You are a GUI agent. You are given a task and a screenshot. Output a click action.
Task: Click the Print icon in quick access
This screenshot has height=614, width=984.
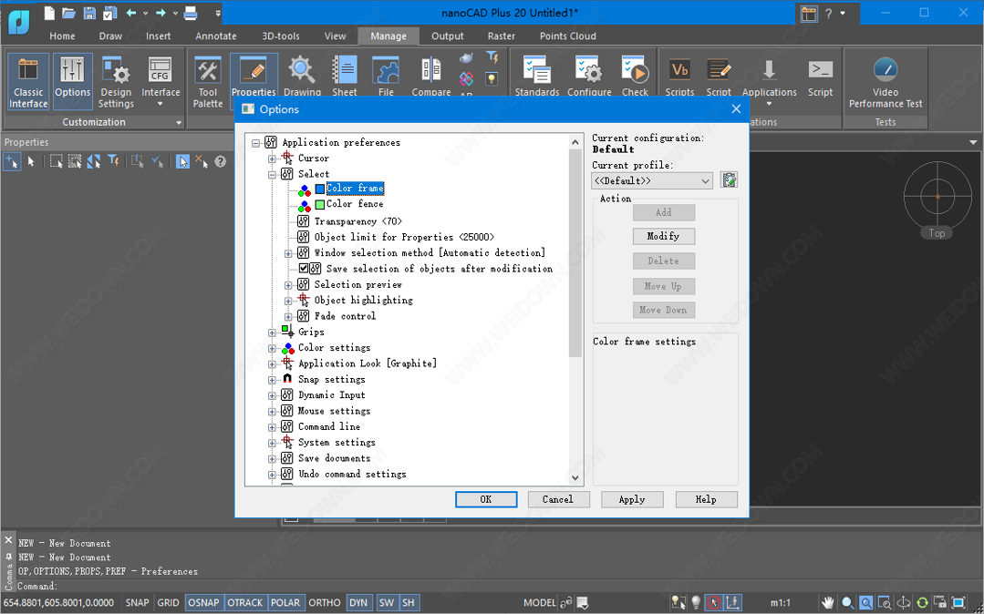pos(191,13)
